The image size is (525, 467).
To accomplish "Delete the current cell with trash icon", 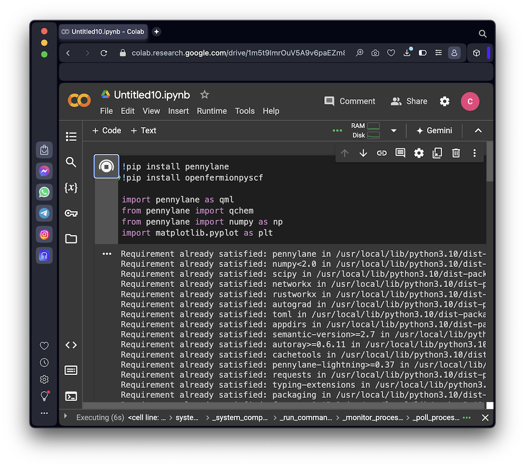I will point(456,153).
